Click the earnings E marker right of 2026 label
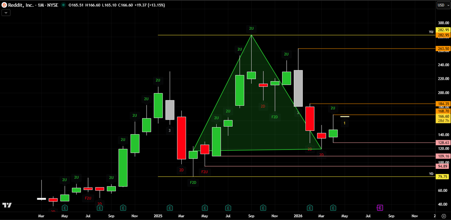The width and height of the screenshot is (451, 220). [310, 207]
